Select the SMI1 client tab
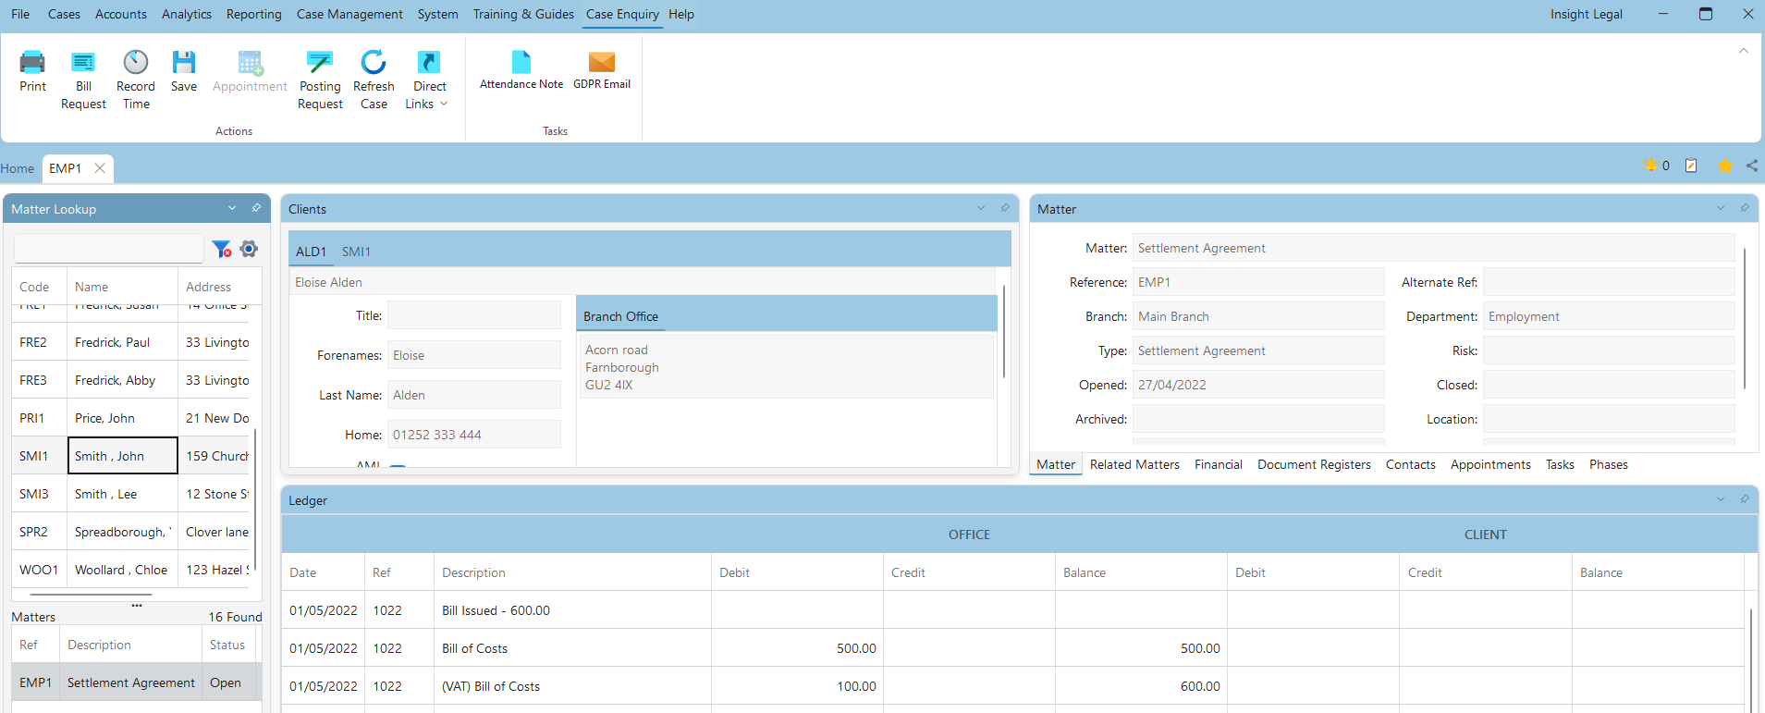The width and height of the screenshot is (1765, 713). coord(356,252)
